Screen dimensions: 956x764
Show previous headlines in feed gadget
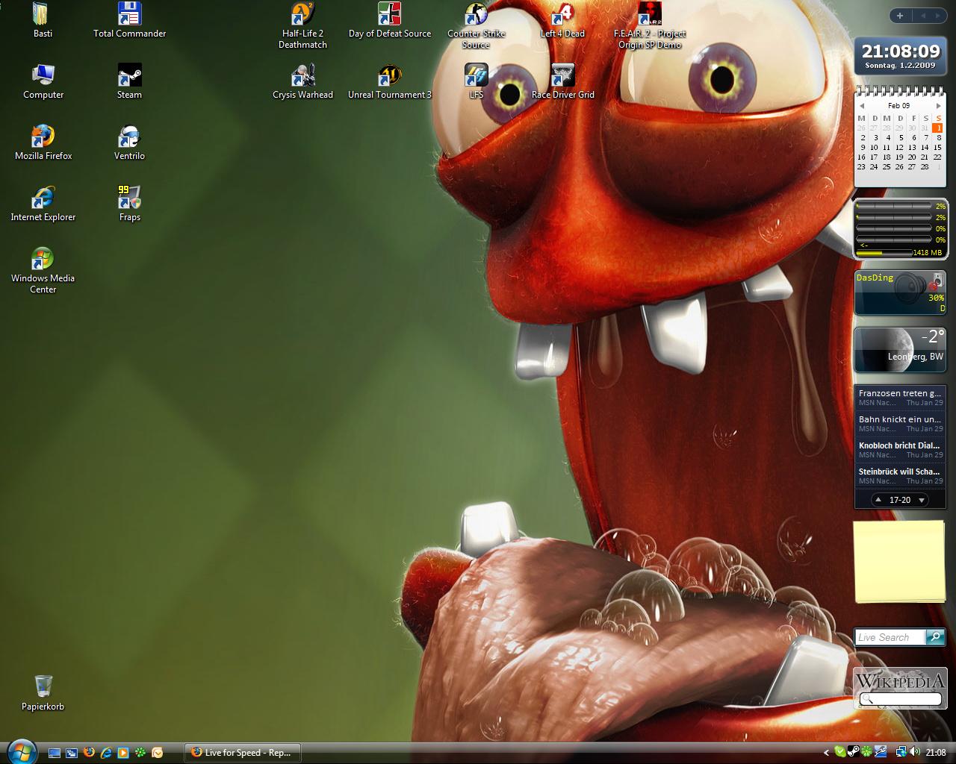click(x=879, y=500)
